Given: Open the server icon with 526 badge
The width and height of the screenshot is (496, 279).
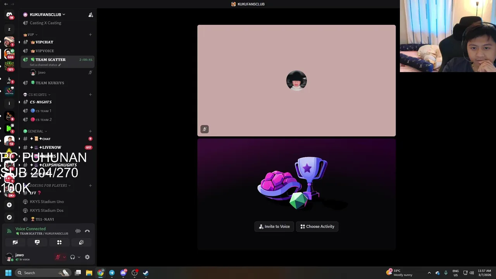Looking at the screenshot, I should point(9,53).
